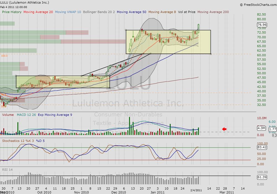Image resolution: width=277 pixels, height=194 pixels.
Task: Click the 28 date tick label
Action: [x=225, y=188]
